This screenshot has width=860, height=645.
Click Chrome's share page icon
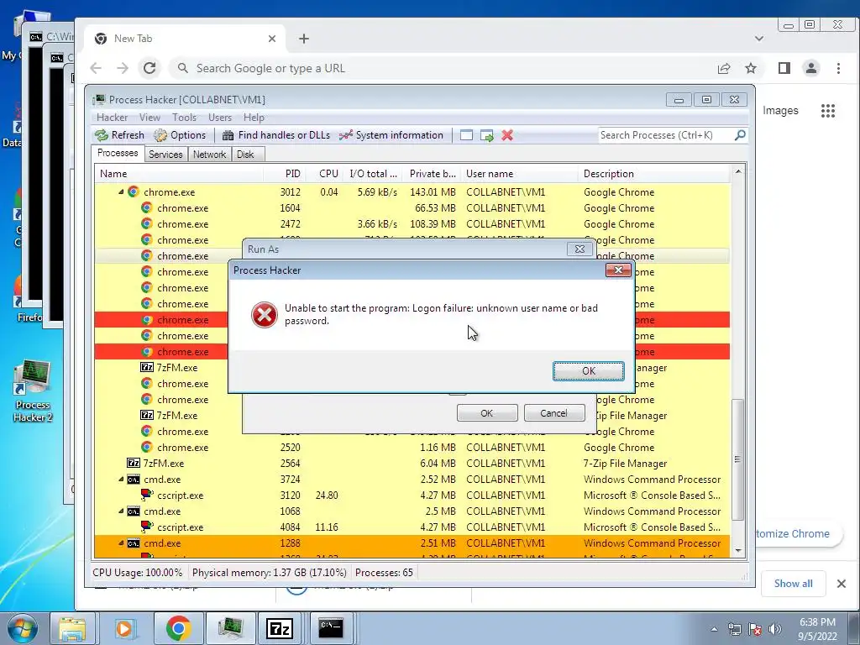point(724,68)
